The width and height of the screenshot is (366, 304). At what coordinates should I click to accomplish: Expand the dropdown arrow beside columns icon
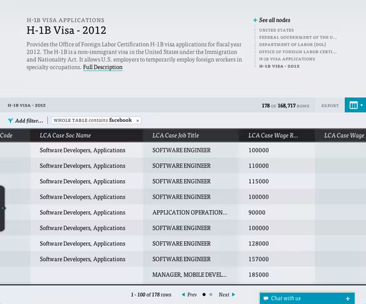[362, 105]
